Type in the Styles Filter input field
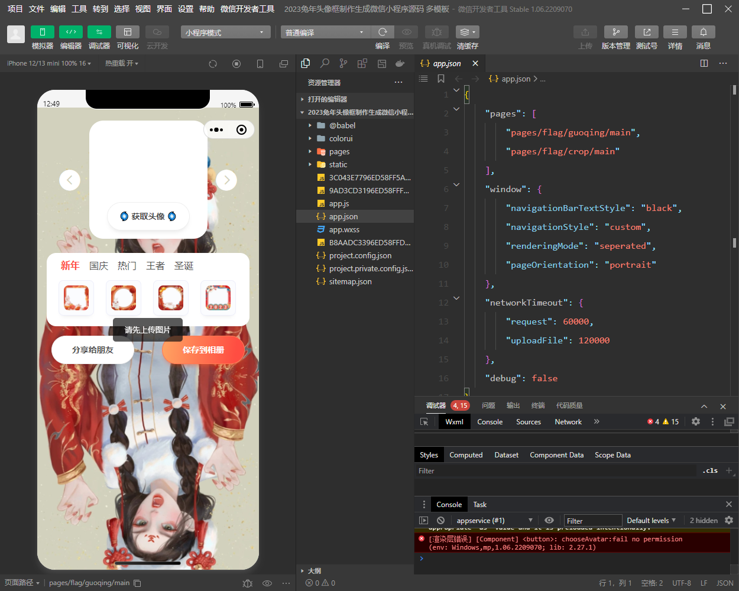Screen dimensions: 739x591 [556, 471]
